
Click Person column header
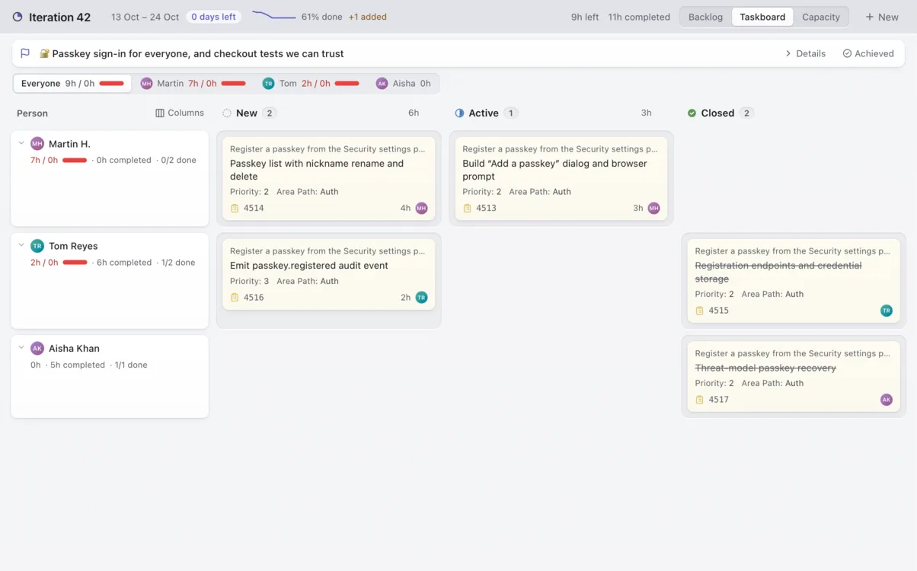[32, 113]
